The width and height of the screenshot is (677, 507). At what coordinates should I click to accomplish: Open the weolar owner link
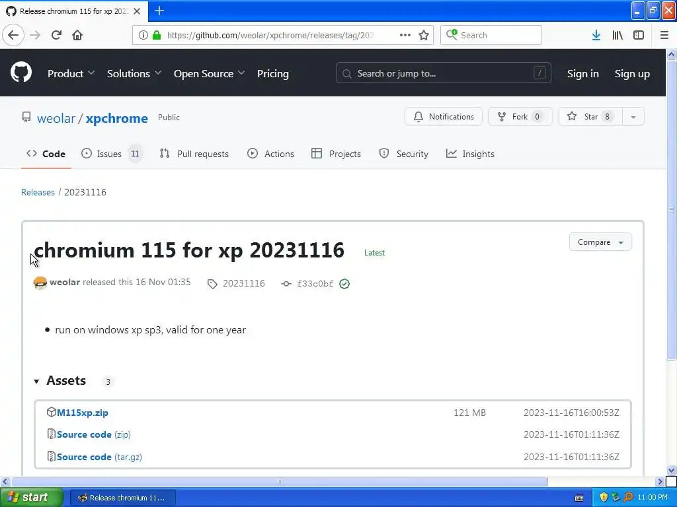tap(56, 119)
